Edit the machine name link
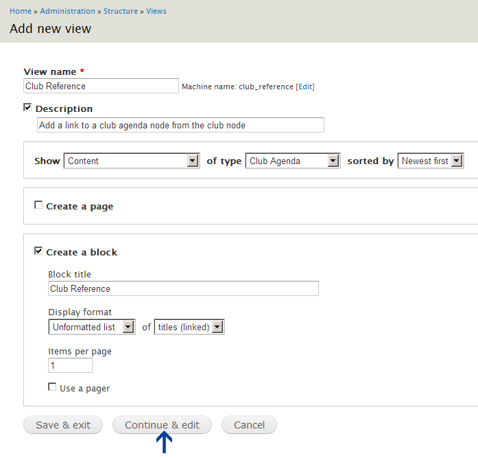Screen dimensions: 478x458 point(305,87)
